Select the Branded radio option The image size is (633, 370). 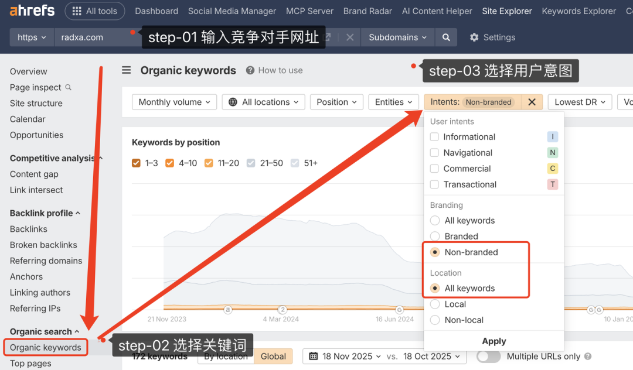coord(435,237)
